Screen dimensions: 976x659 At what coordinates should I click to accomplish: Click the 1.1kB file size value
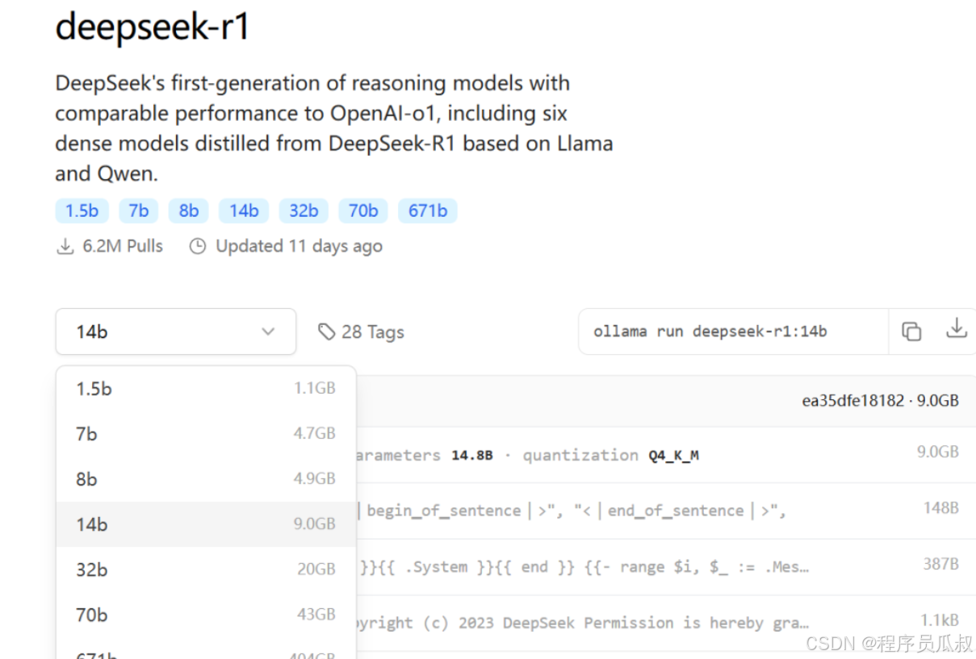point(940,619)
